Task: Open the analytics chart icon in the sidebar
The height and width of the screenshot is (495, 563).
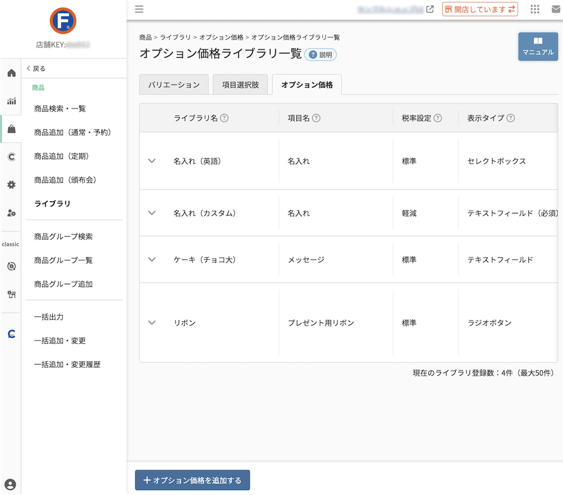Action: [12, 101]
